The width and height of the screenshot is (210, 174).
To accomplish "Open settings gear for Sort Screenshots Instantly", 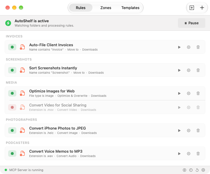I will 189,70.
